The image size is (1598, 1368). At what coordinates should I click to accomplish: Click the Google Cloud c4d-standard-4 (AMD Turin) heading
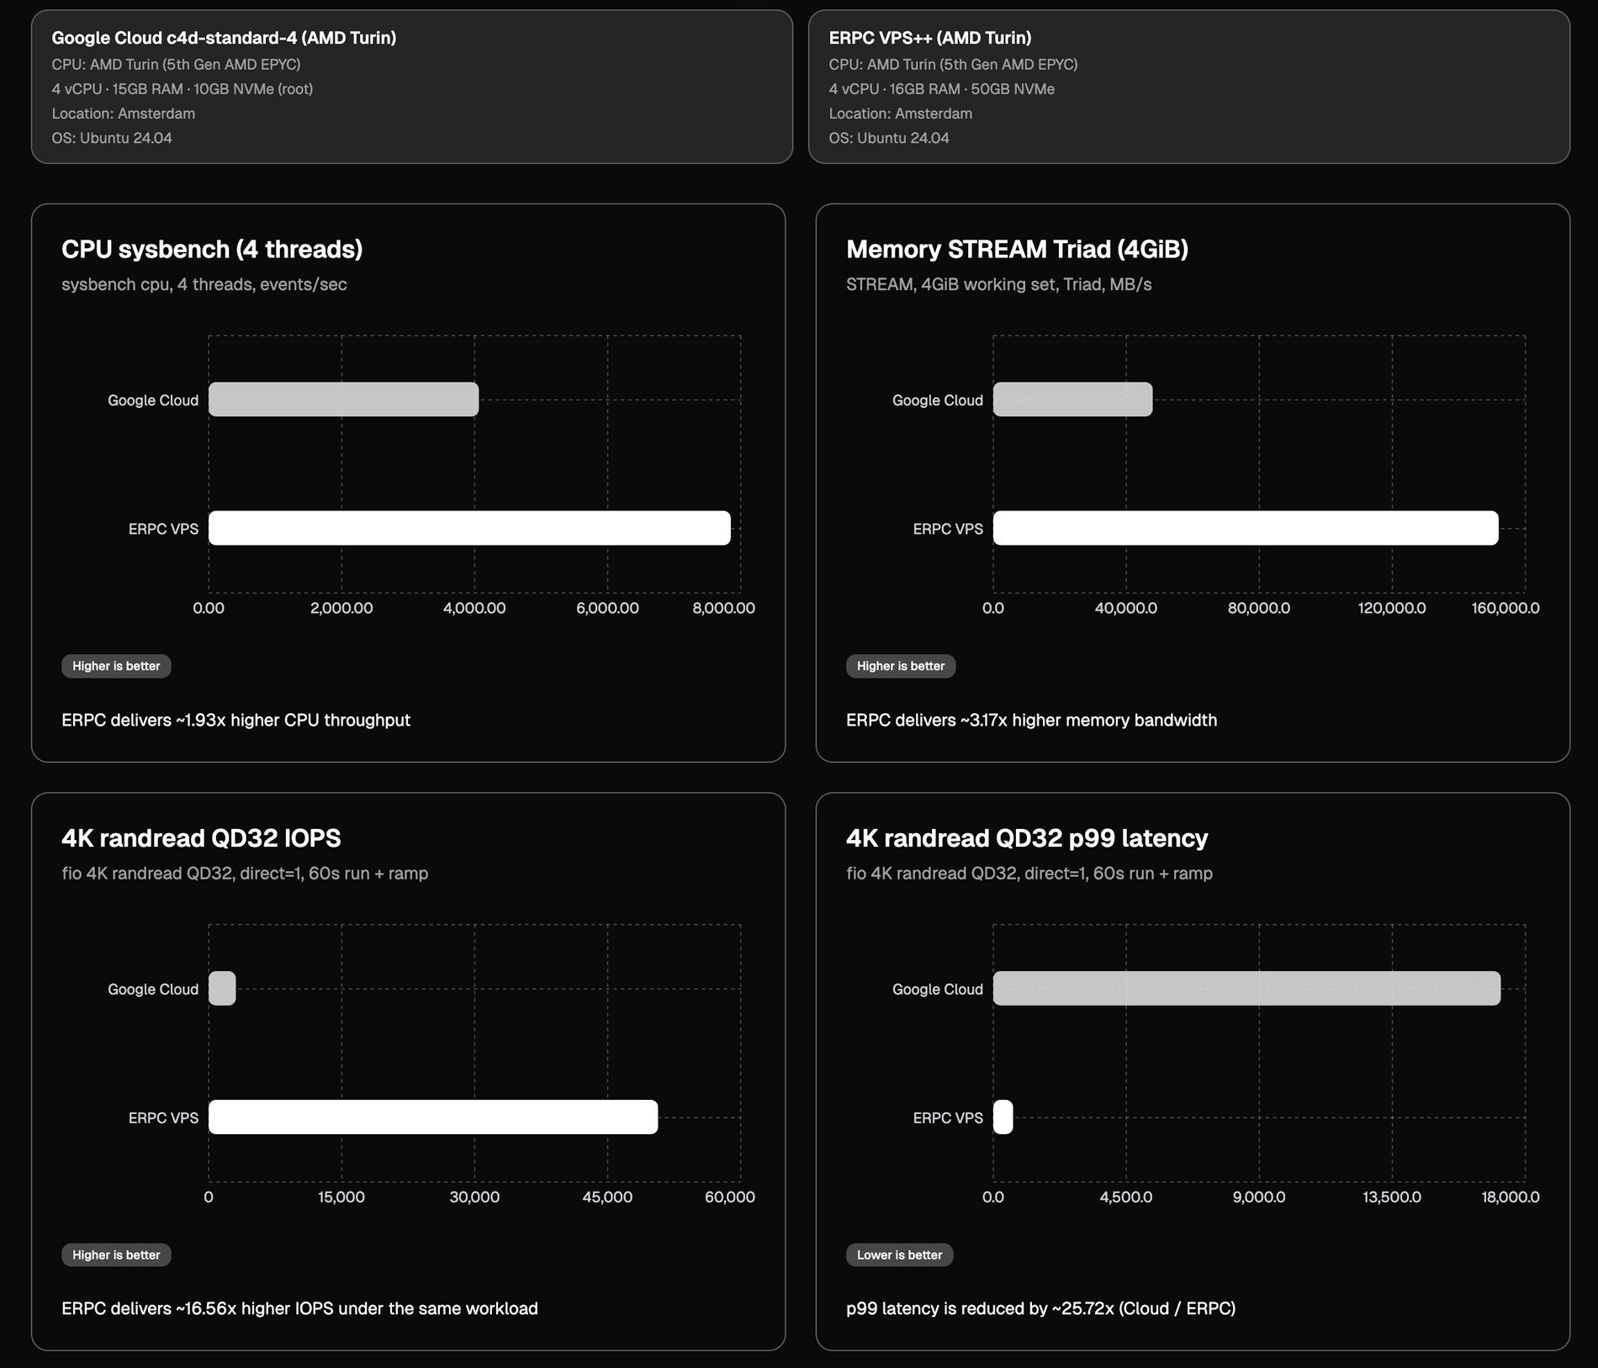pyautogui.click(x=224, y=38)
